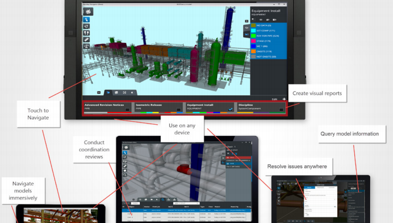Image resolution: width=393 pixels, height=223 pixels.
Task: Open the upper side tab of the legend panel
Action: [247, 28]
